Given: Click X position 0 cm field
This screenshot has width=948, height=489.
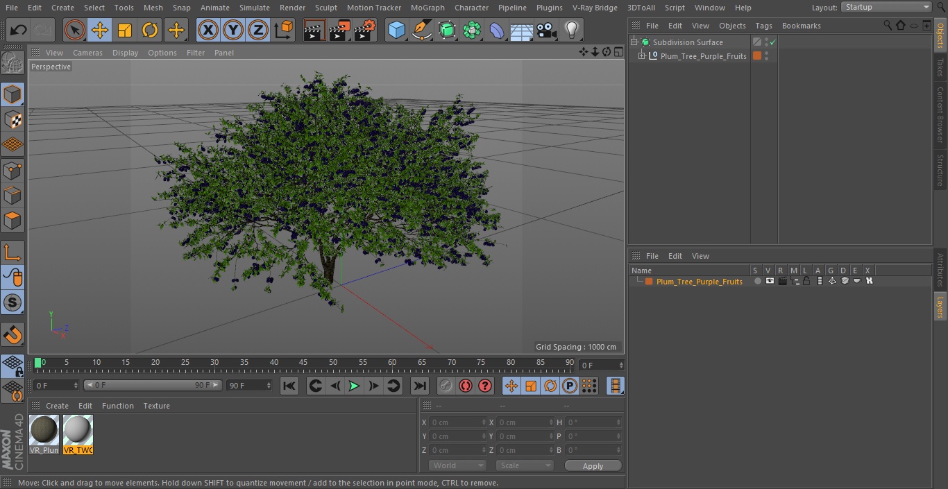Looking at the screenshot, I should coord(458,422).
